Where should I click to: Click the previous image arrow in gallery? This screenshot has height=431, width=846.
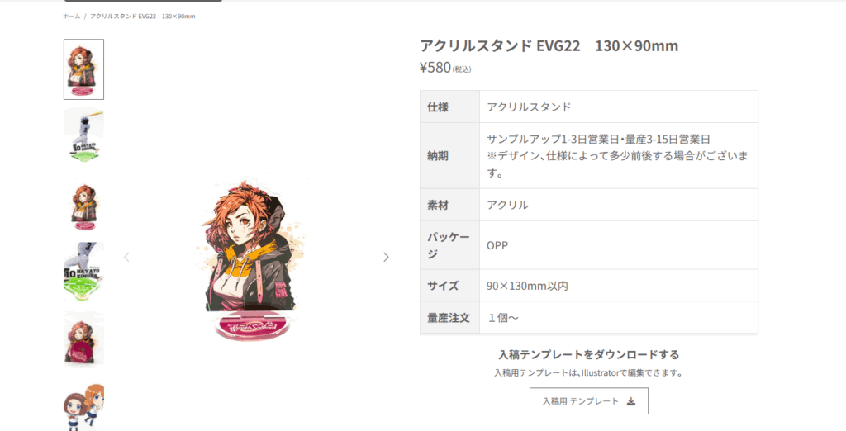[126, 258]
